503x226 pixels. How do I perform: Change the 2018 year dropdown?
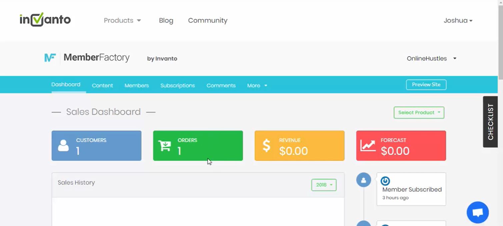(x=324, y=185)
